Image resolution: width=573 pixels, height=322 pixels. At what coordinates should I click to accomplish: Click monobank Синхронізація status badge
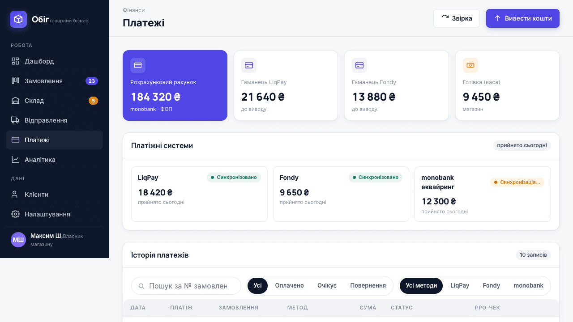[517, 182]
